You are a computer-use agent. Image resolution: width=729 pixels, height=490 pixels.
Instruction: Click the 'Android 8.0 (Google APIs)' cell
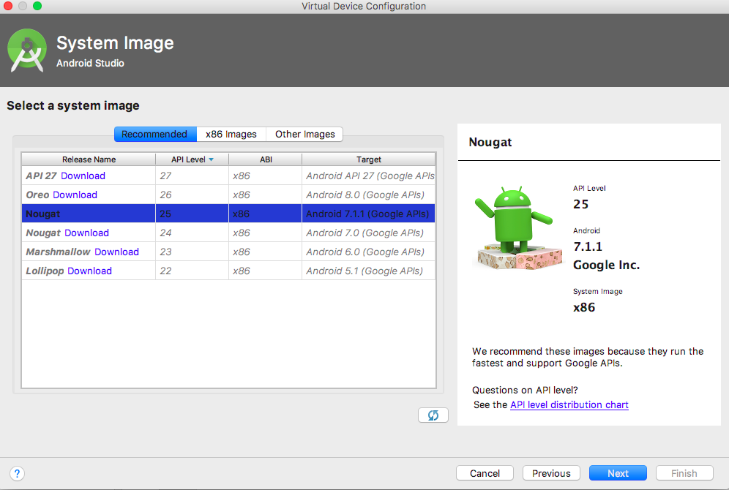click(x=369, y=195)
